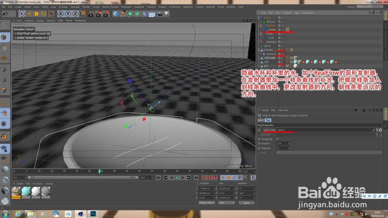
Task: Click the Spline Path link field
Action: (325, 130)
